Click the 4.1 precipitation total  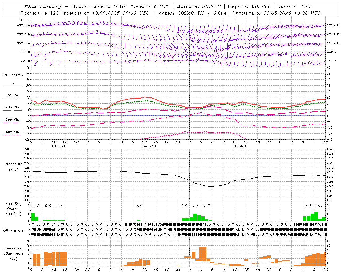(320, 206)
